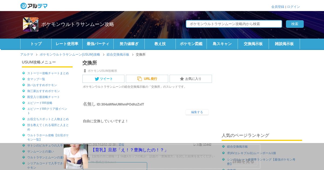Open the トップ nav tab
Screen dimensions: 324x170
click(x=36, y=44)
